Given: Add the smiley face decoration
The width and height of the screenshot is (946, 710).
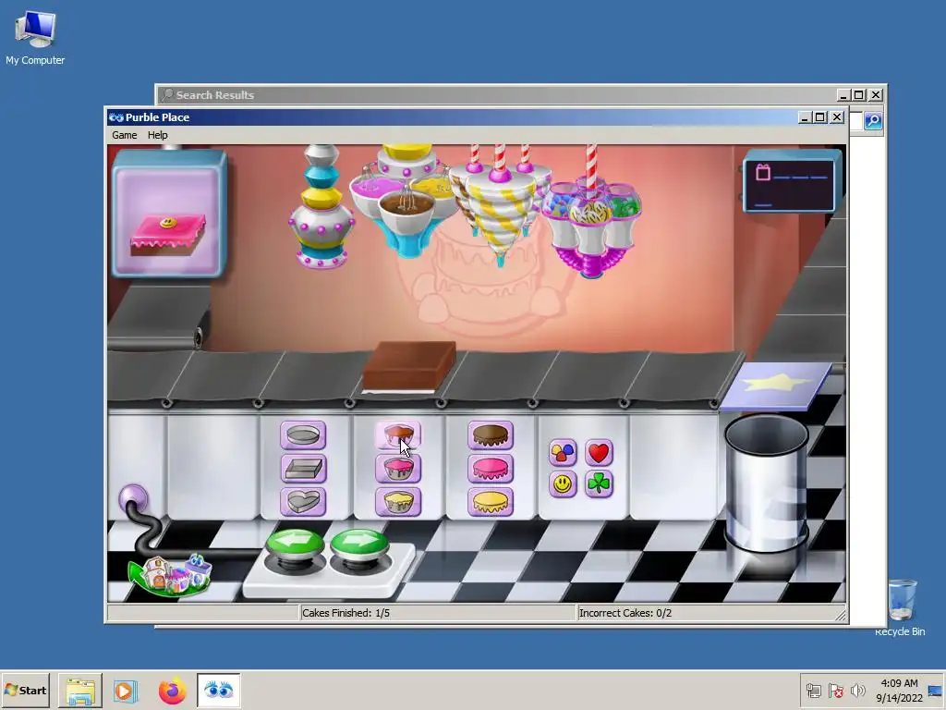Looking at the screenshot, I should [x=563, y=484].
